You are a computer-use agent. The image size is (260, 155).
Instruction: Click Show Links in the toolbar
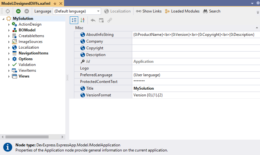pyautogui.click(x=149, y=11)
